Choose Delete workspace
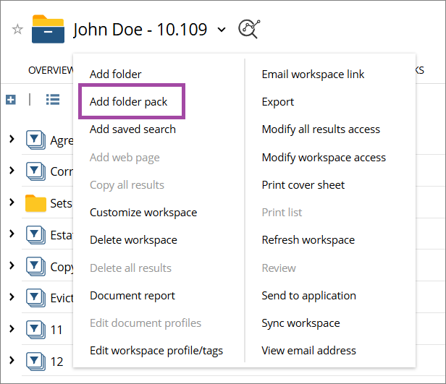The width and height of the screenshot is (446, 384). point(133,240)
